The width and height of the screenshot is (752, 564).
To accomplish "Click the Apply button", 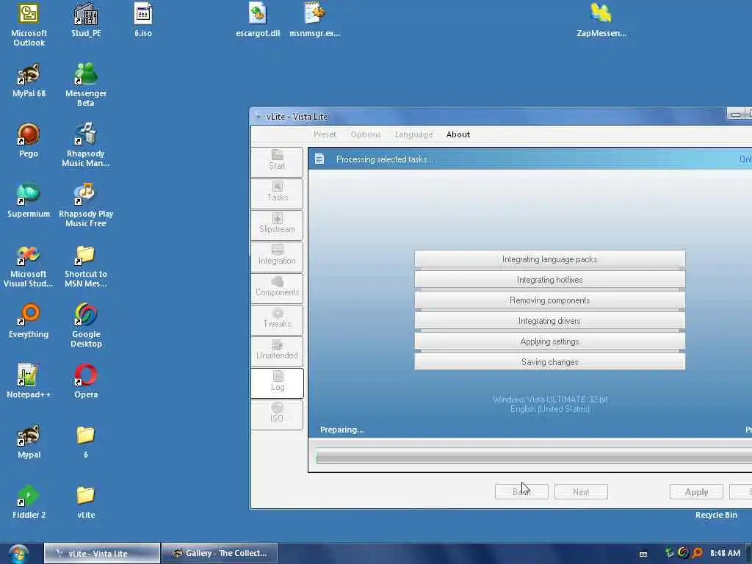I will pos(696,491).
